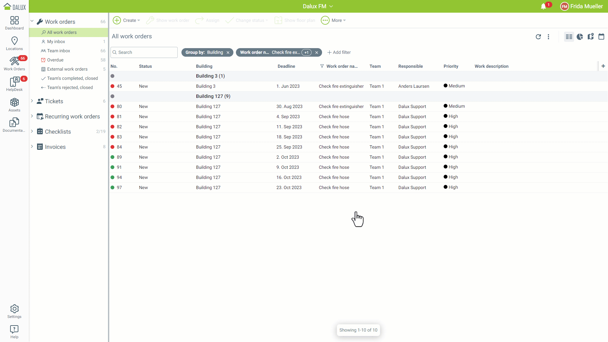This screenshot has width=608, height=342.
Task: Add a column with the plus icon
Action: [603, 66]
